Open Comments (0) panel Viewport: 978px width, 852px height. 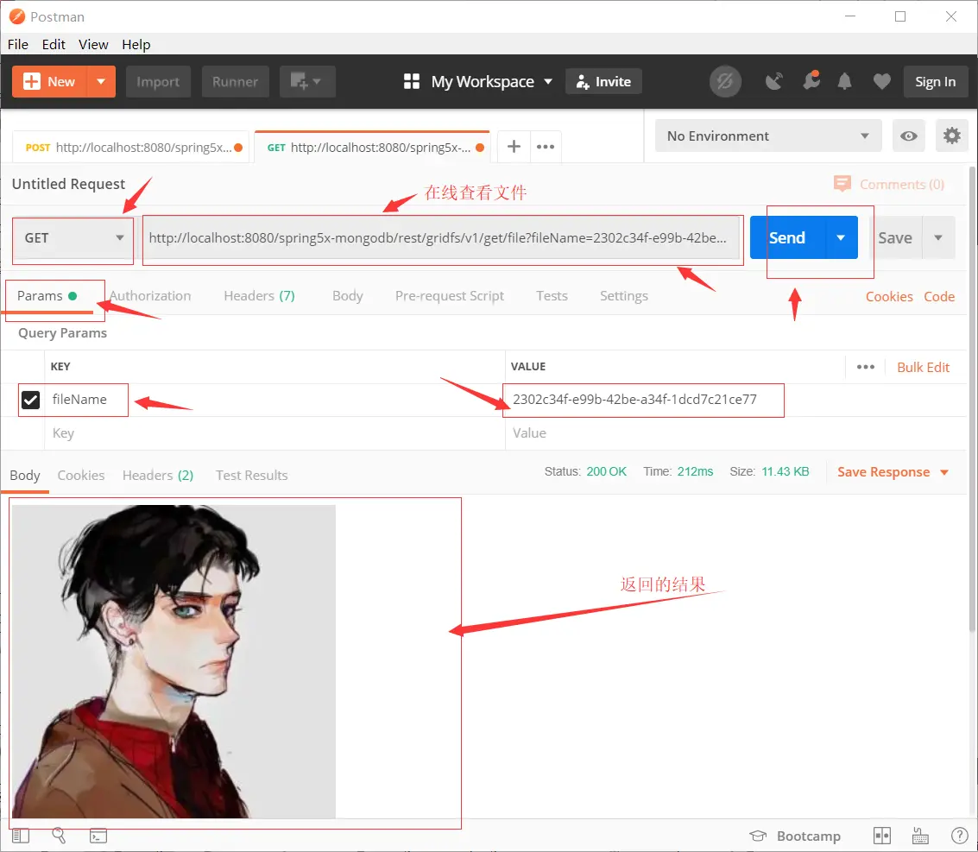(889, 184)
